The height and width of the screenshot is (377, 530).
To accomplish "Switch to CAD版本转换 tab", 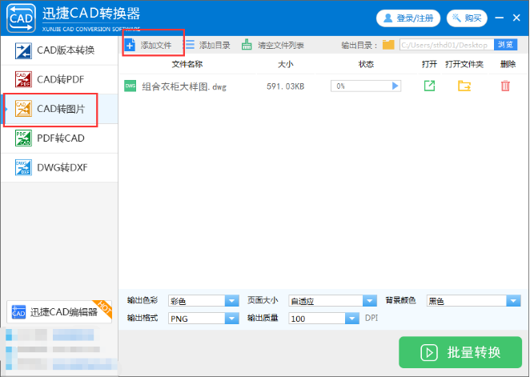I will (x=59, y=50).
